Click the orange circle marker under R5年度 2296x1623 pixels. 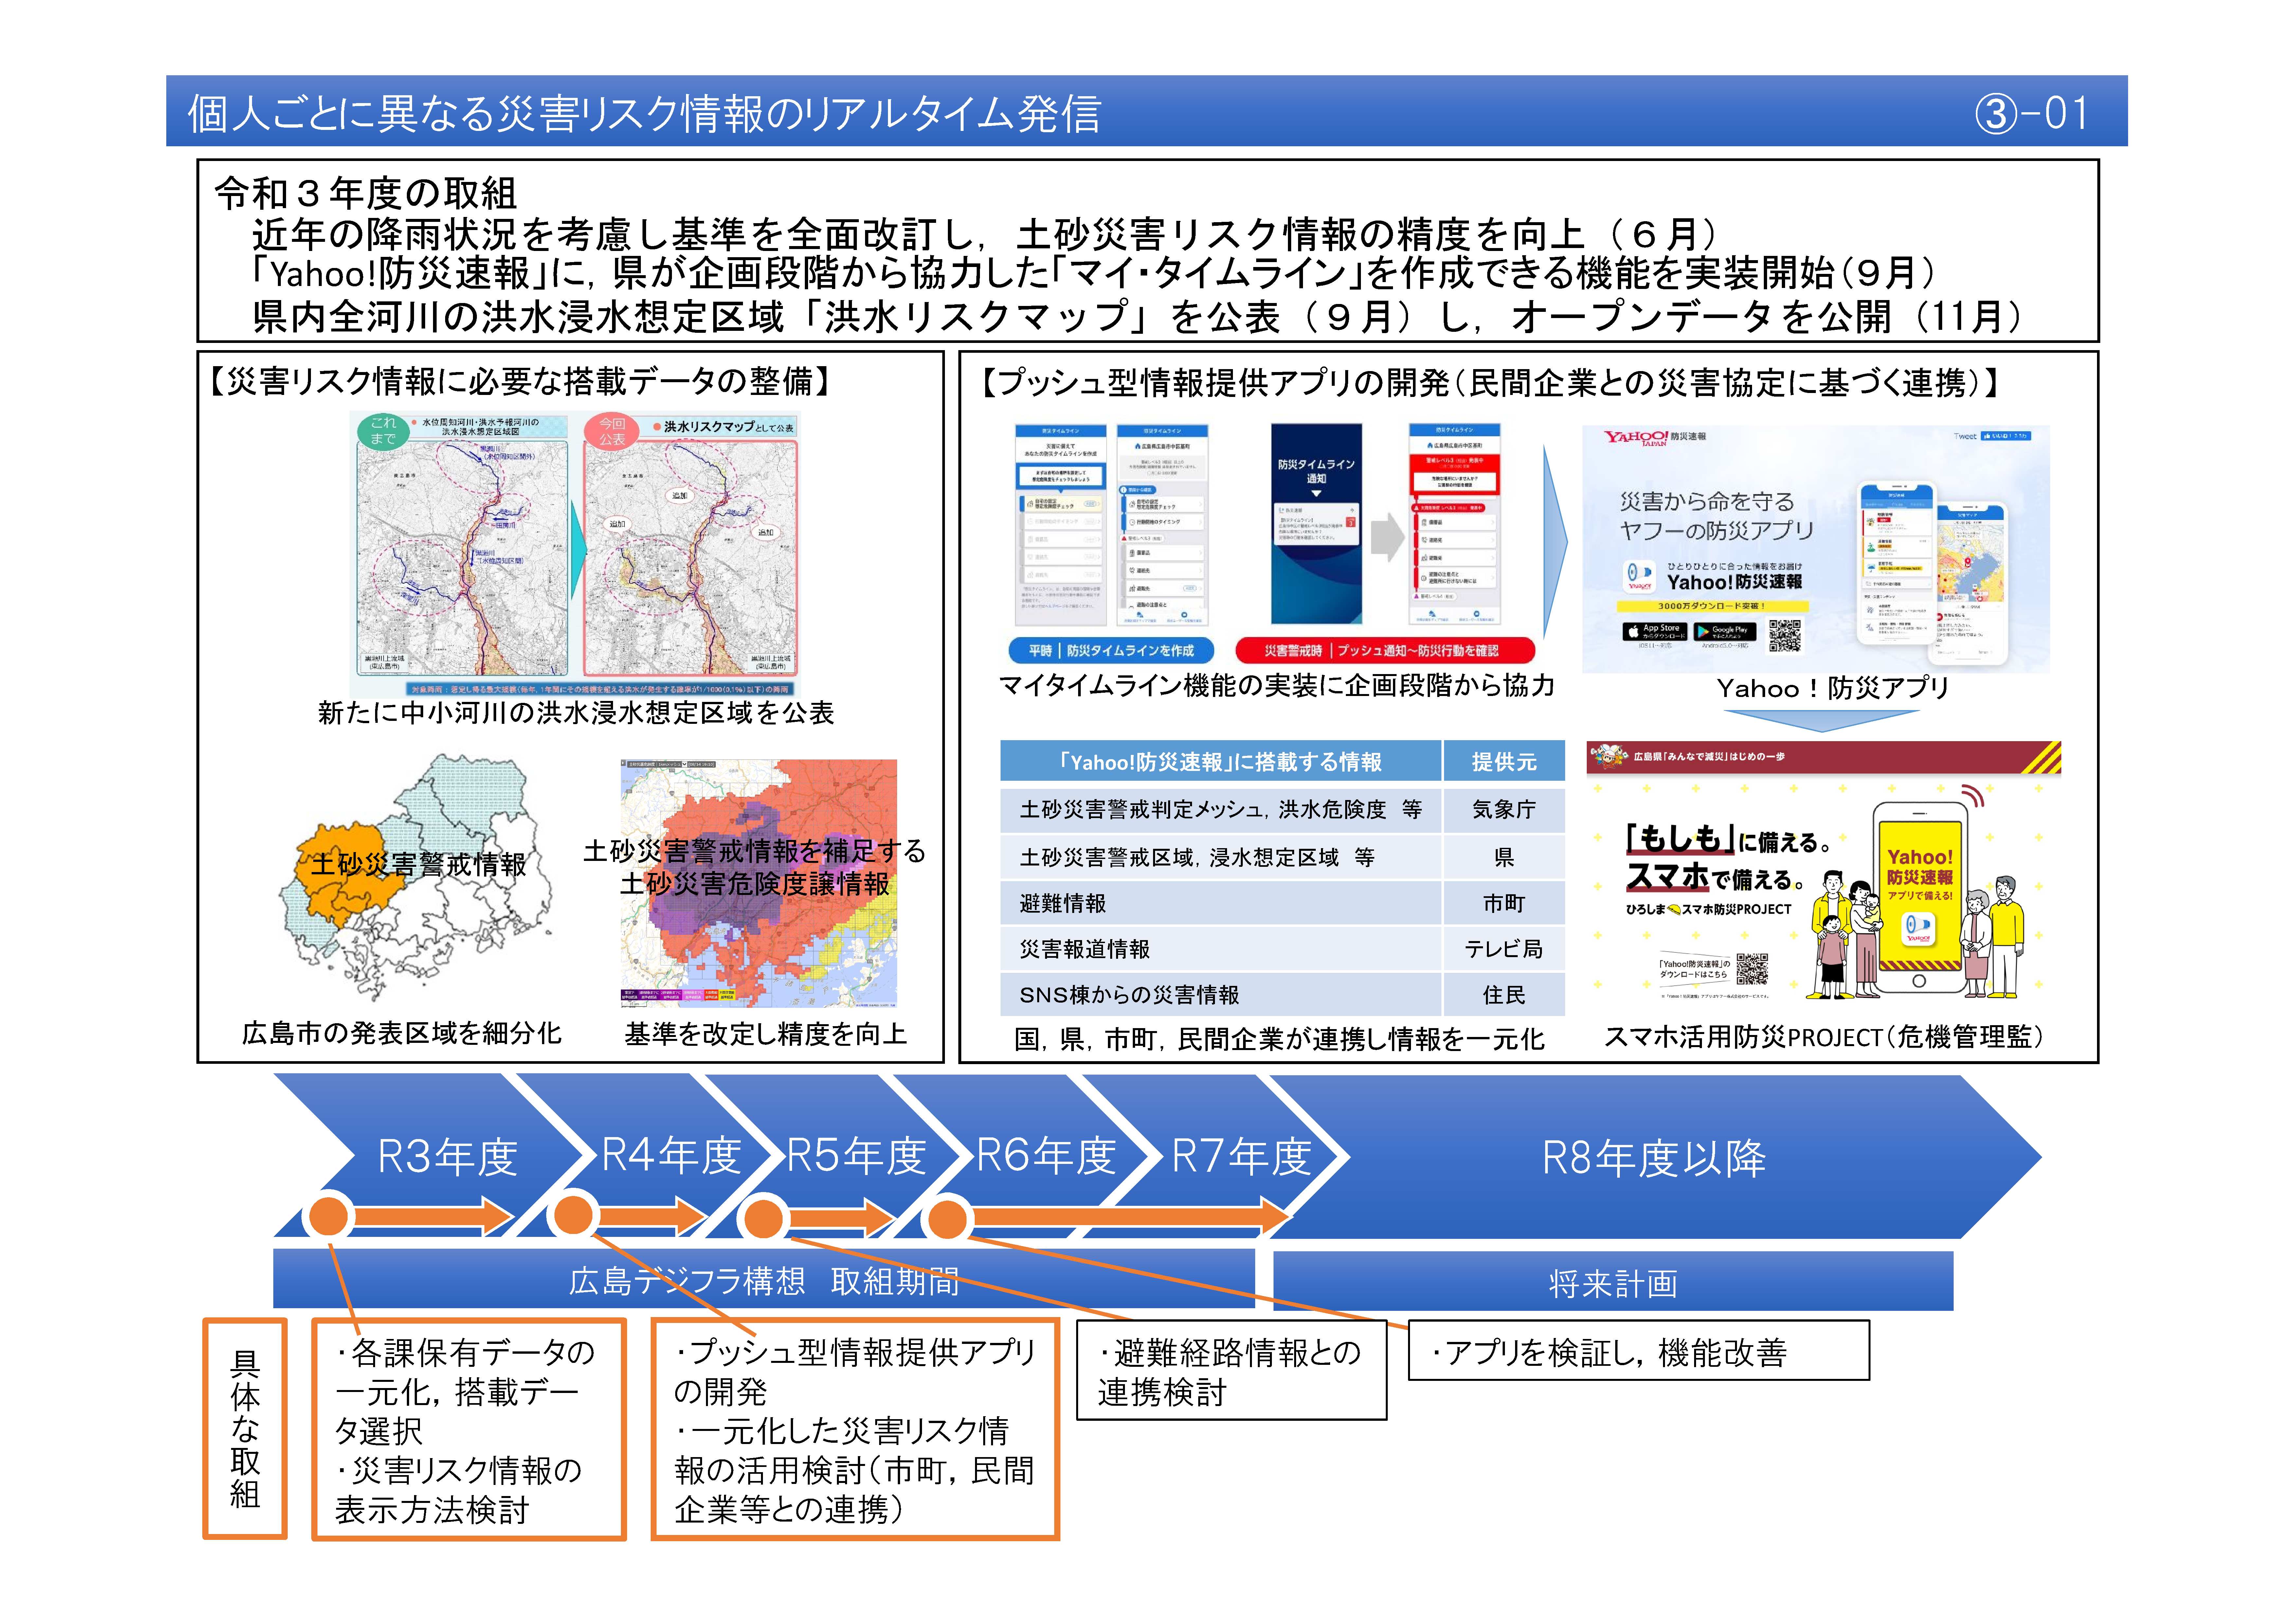pos(764,1219)
